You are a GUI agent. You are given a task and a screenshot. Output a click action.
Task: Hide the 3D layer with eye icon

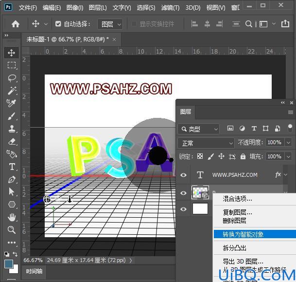(183, 193)
